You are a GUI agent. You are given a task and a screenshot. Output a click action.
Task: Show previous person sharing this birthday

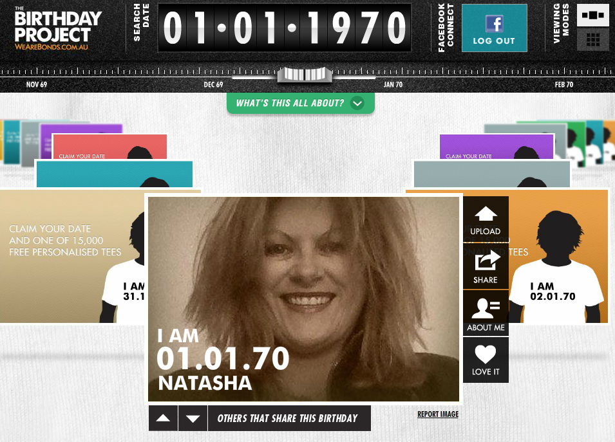click(163, 418)
